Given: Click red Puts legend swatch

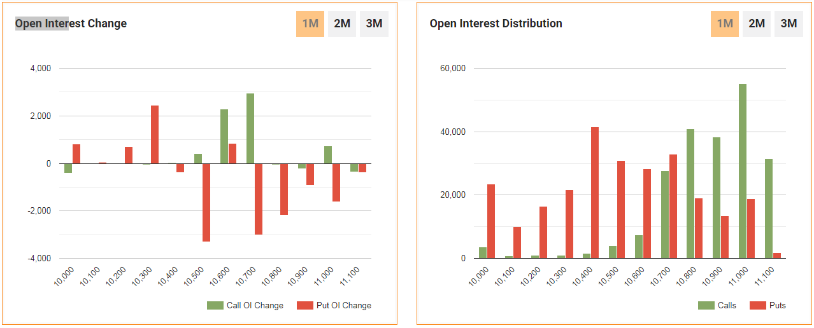Looking at the screenshot, I should pos(758,306).
